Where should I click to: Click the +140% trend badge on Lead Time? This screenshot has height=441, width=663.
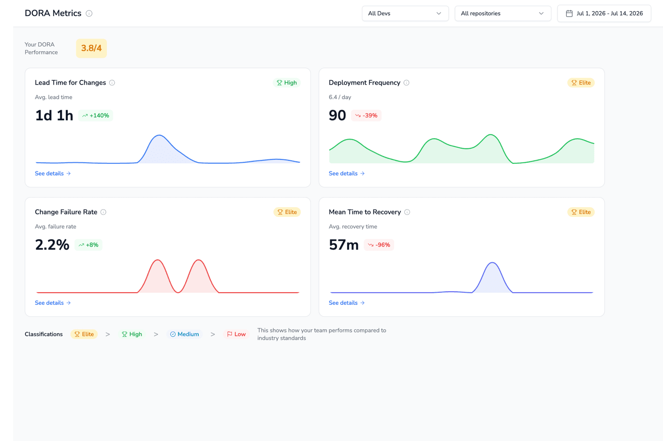click(96, 115)
